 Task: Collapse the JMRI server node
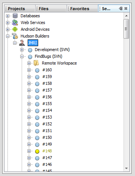(x=15, y=43)
